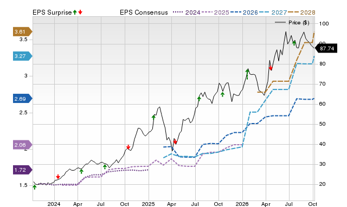347x207 pixels.
Task: Click the 70 price axis label
Action: tap(322, 84)
